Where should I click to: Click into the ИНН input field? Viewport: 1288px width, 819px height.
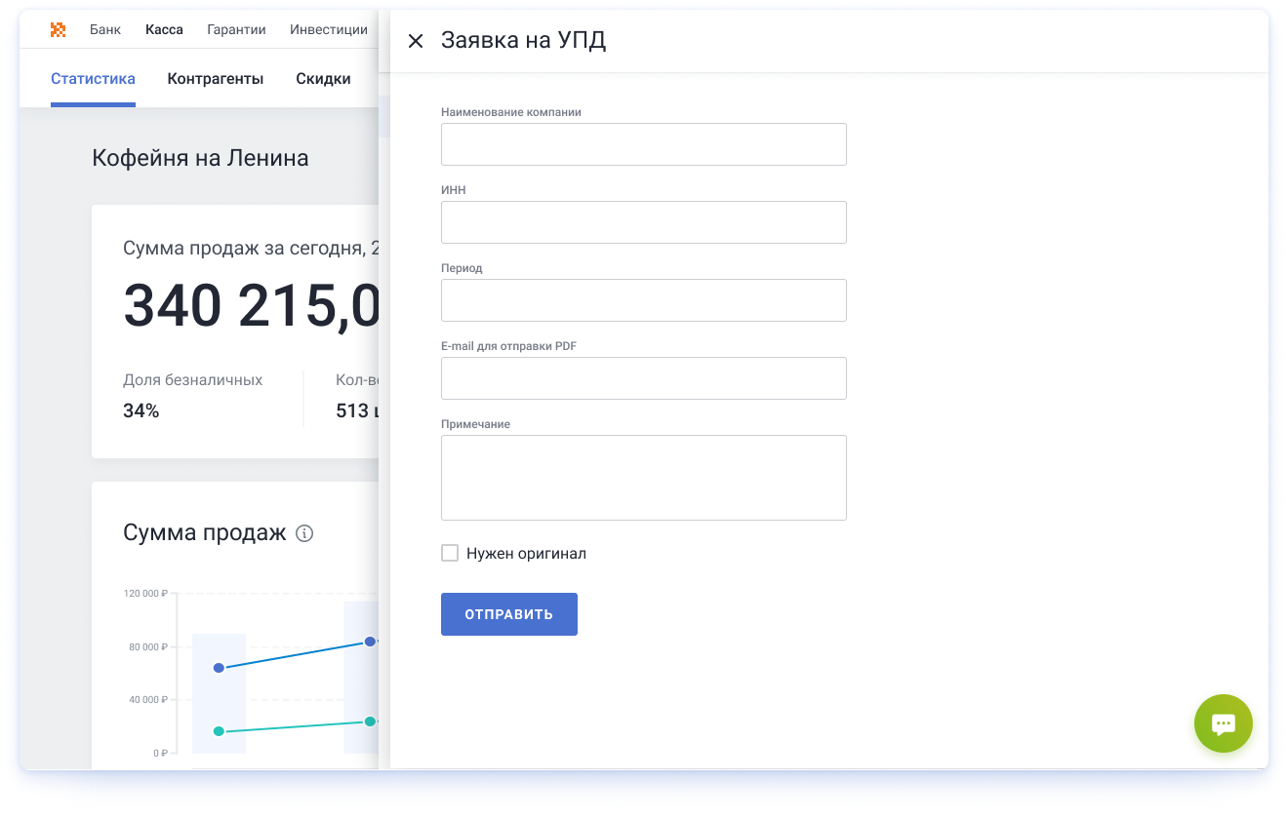coord(644,222)
